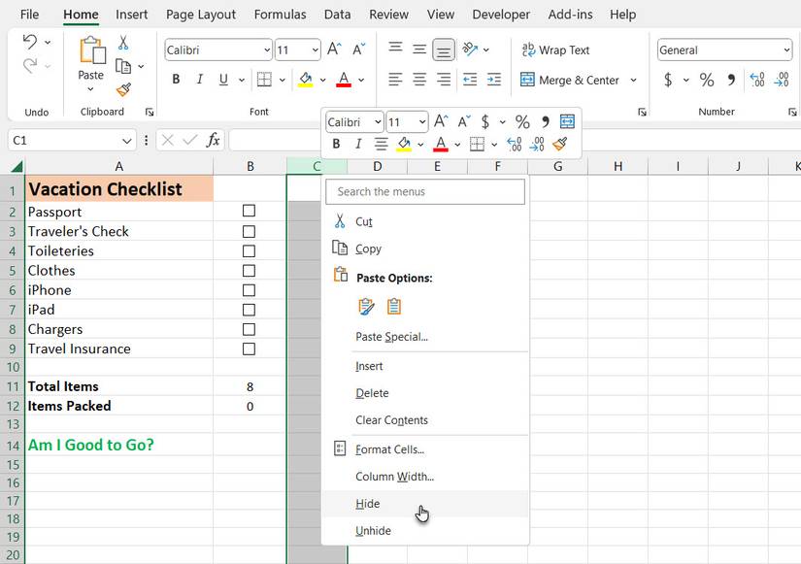Click the Merge & Center button
801x564 pixels.
pyautogui.click(x=570, y=81)
